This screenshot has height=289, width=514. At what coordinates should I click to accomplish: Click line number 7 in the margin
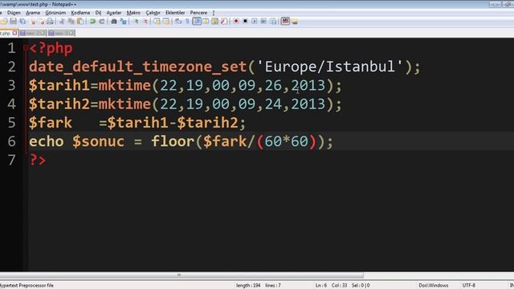[11, 161]
